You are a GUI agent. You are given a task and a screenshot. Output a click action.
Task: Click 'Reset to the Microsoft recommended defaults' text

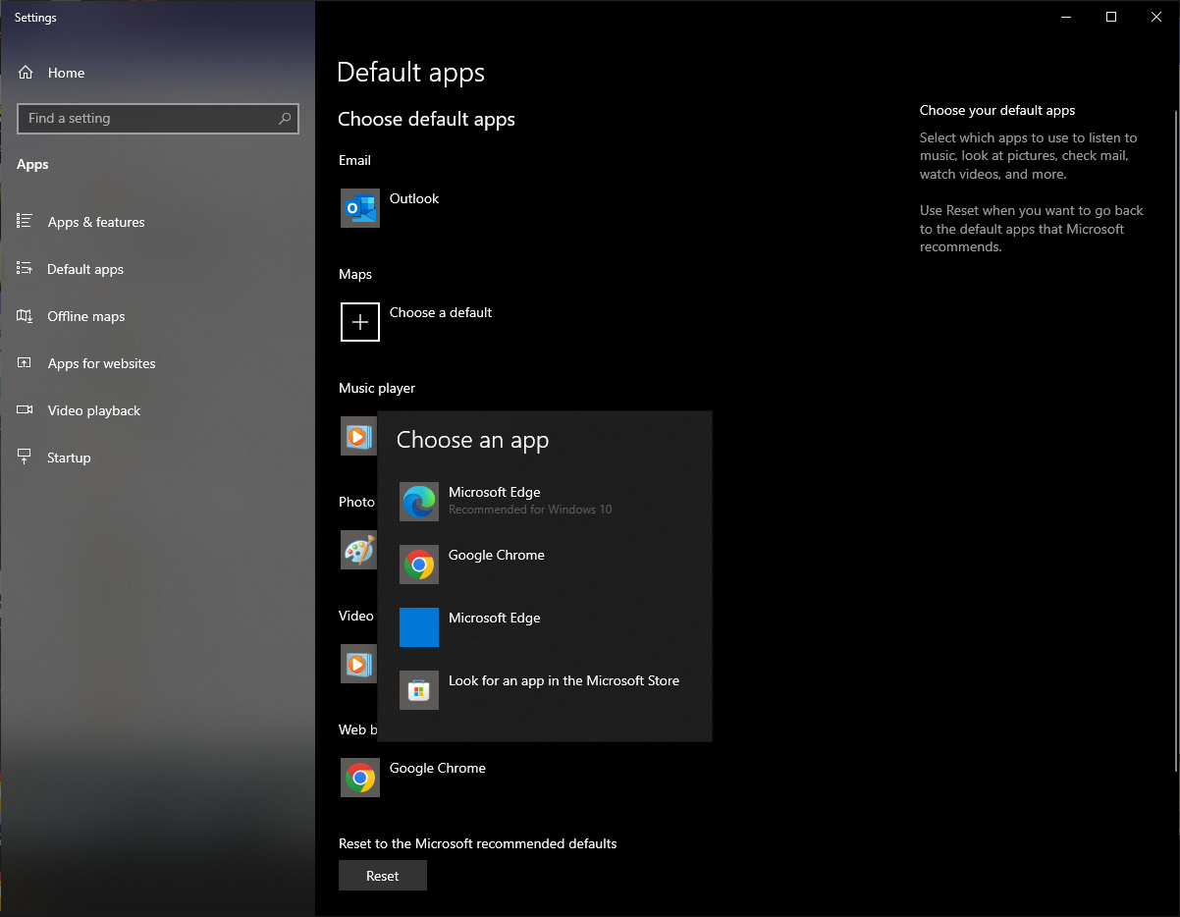[478, 843]
